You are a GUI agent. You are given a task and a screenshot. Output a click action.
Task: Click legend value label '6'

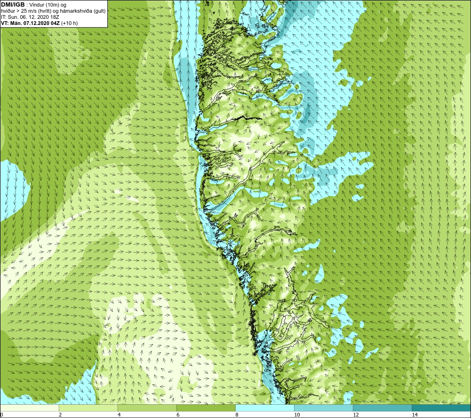pos(178,415)
